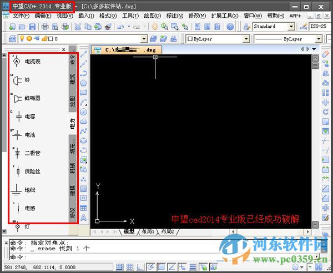Toggle Ortho mode in status bar
This screenshot has height=273, width=333.
tap(140, 267)
